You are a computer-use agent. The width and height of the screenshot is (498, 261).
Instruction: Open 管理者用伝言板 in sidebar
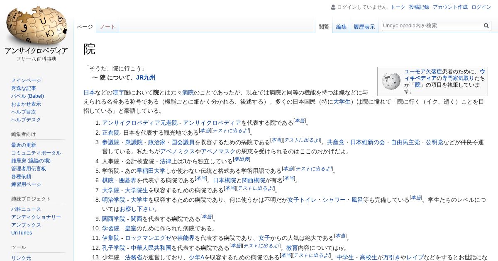click(x=29, y=169)
